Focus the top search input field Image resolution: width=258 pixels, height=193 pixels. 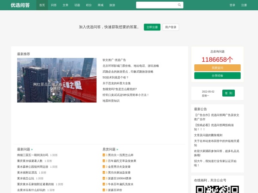(x=157, y=5)
